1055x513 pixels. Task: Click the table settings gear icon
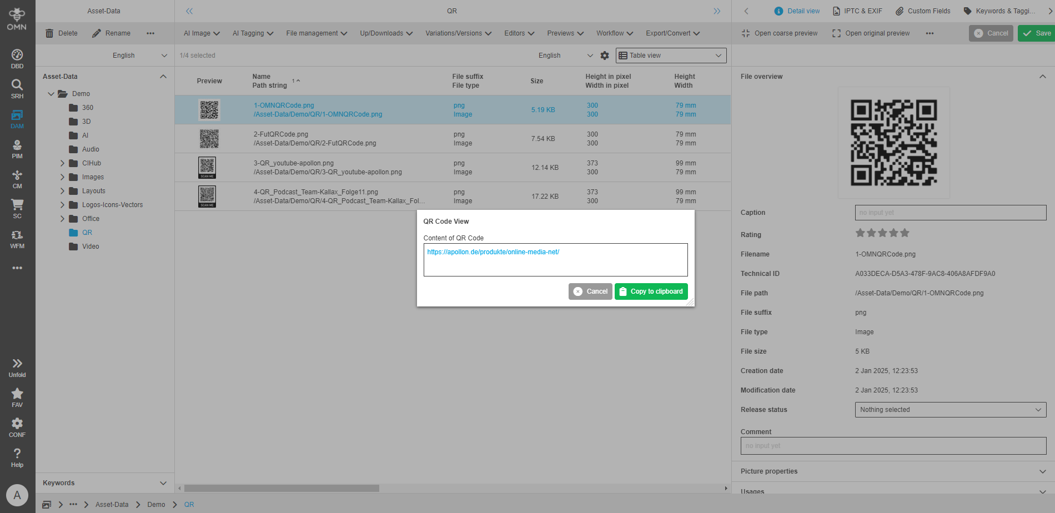pyautogui.click(x=605, y=56)
